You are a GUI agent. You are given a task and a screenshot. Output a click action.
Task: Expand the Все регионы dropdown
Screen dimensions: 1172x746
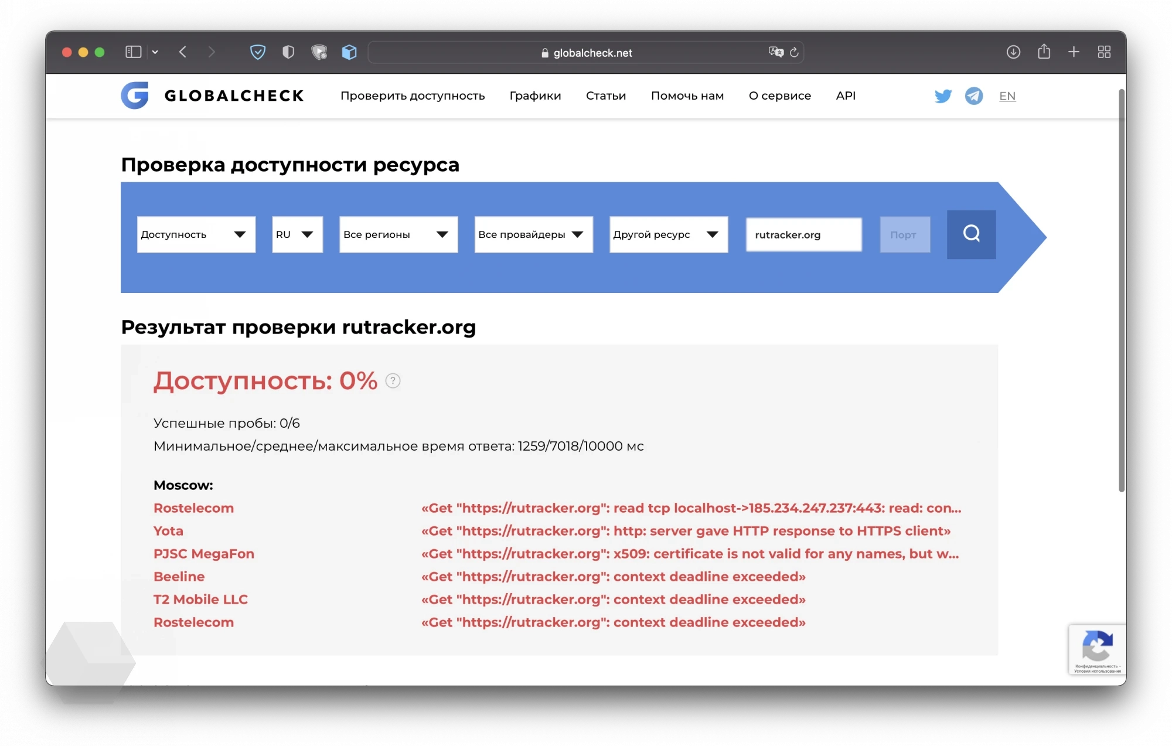(398, 234)
